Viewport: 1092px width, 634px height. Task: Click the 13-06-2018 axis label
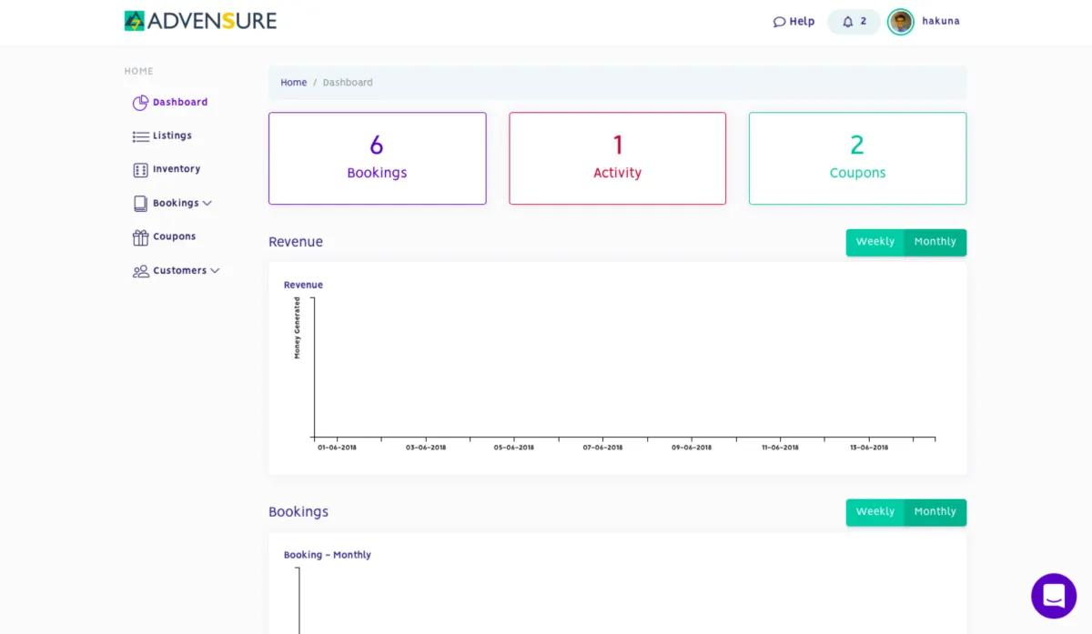pos(869,448)
